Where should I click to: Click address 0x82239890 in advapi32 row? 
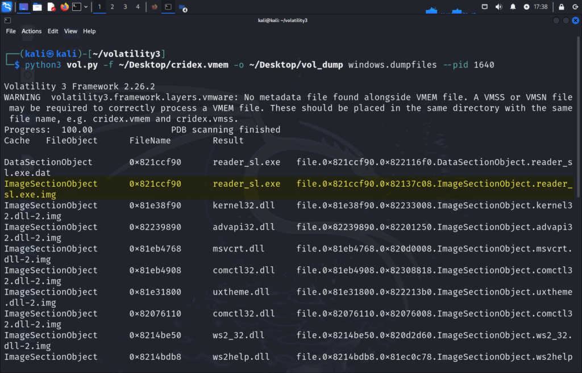coord(155,227)
